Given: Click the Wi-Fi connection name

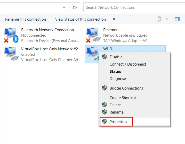Looking at the screenshot, I should click(x=108, y=49).
